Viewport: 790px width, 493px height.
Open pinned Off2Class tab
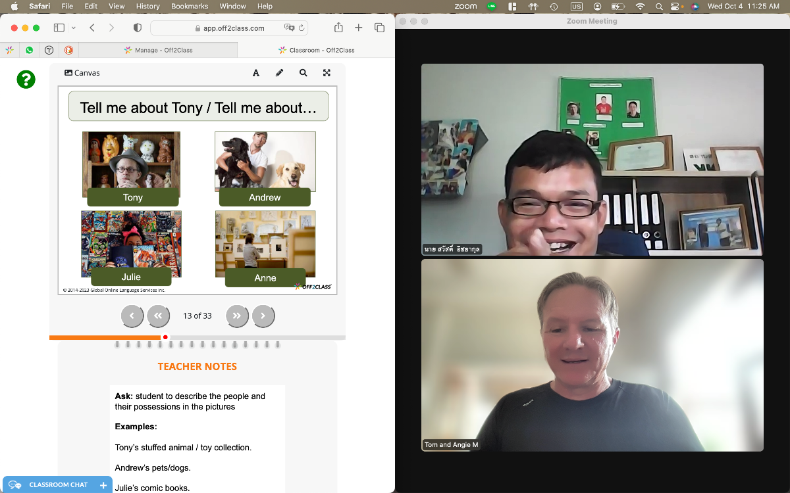9,50
